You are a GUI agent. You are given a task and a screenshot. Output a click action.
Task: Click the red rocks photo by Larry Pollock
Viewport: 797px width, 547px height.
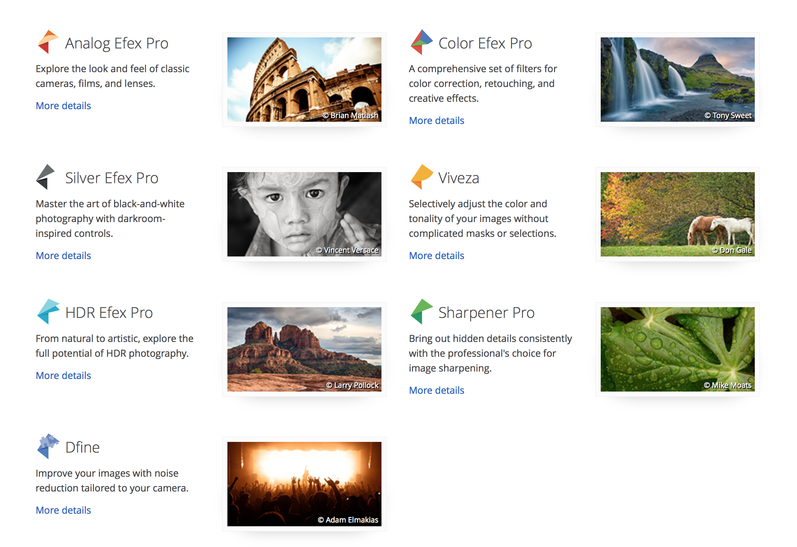pyautogui.click(x=304, y=349)
